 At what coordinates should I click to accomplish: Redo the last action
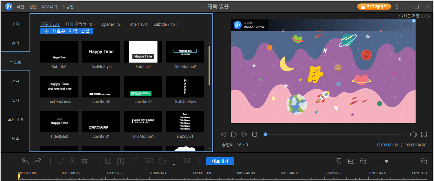[38, 161]
